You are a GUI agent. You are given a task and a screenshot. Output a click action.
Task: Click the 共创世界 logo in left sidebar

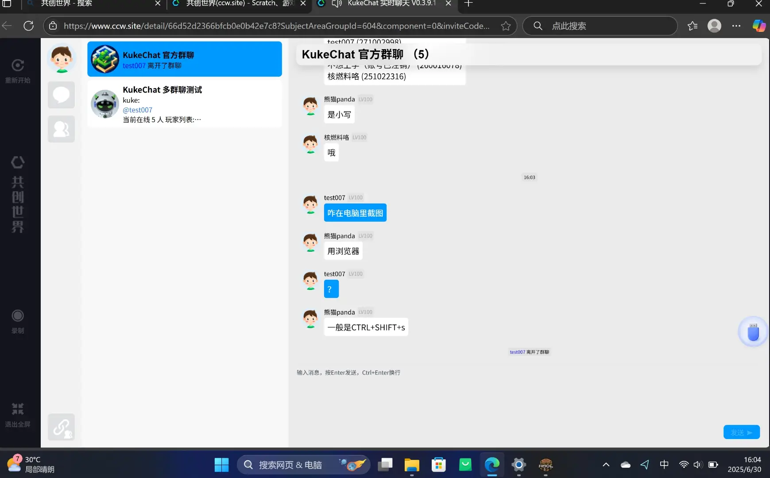[18, 195]
